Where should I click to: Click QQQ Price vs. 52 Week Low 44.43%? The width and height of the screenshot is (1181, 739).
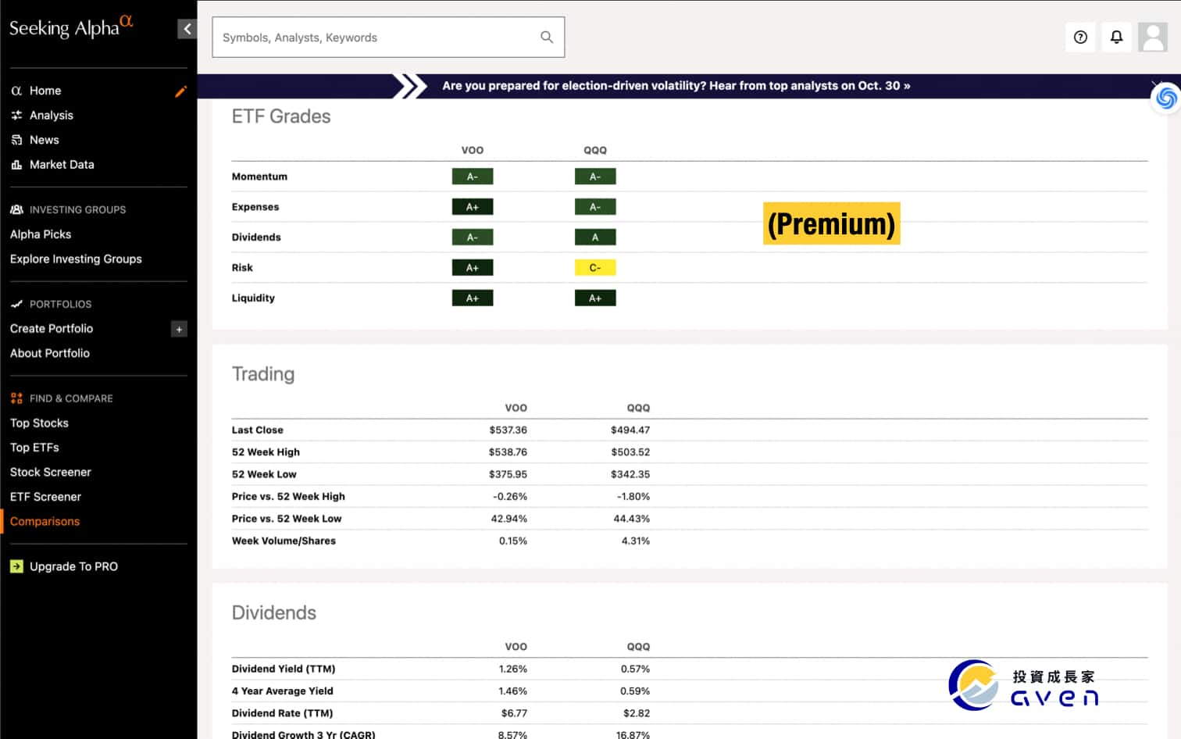pos(632,519)
